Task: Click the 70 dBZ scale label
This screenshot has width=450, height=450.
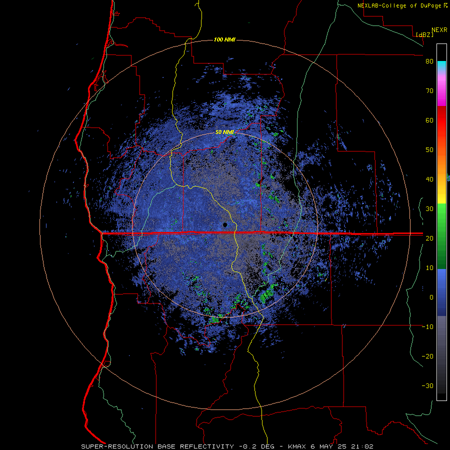Action: tap(429, 90)
